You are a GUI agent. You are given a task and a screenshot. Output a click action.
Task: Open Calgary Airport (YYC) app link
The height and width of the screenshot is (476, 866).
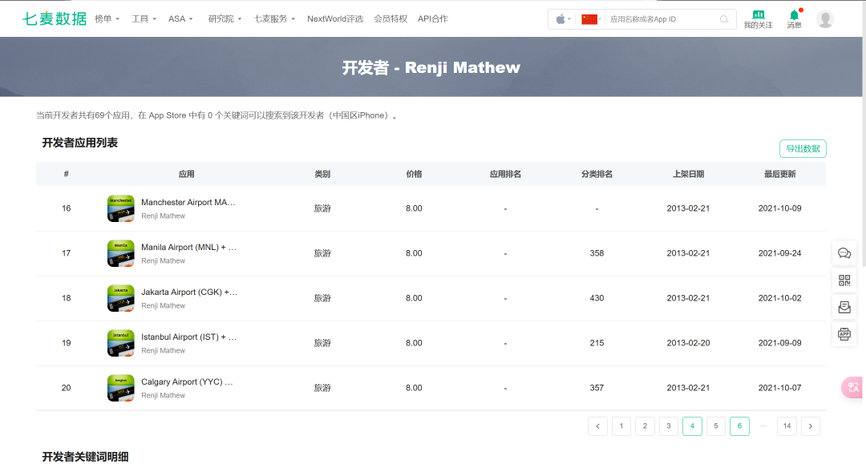coord(187,381)
